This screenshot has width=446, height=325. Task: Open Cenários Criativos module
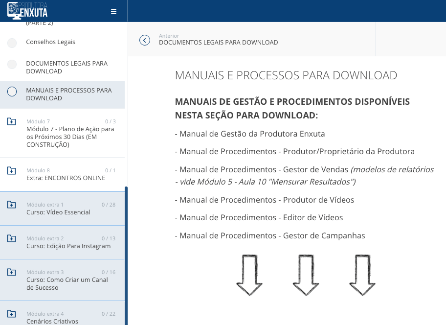point(52,321)
